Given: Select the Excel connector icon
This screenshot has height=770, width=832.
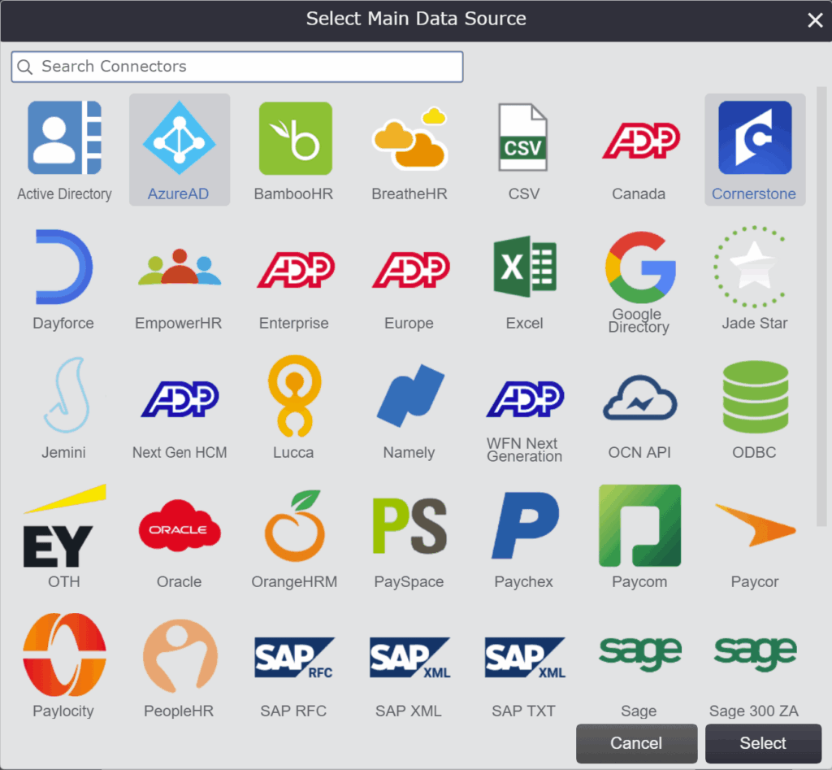Looking at the screenshot, I should [524, 268].
